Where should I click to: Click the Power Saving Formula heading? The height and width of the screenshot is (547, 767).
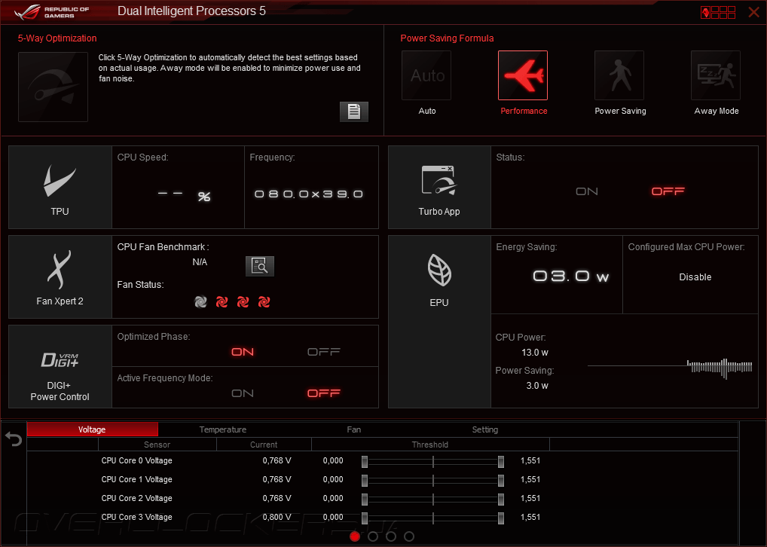click(447, 38)
